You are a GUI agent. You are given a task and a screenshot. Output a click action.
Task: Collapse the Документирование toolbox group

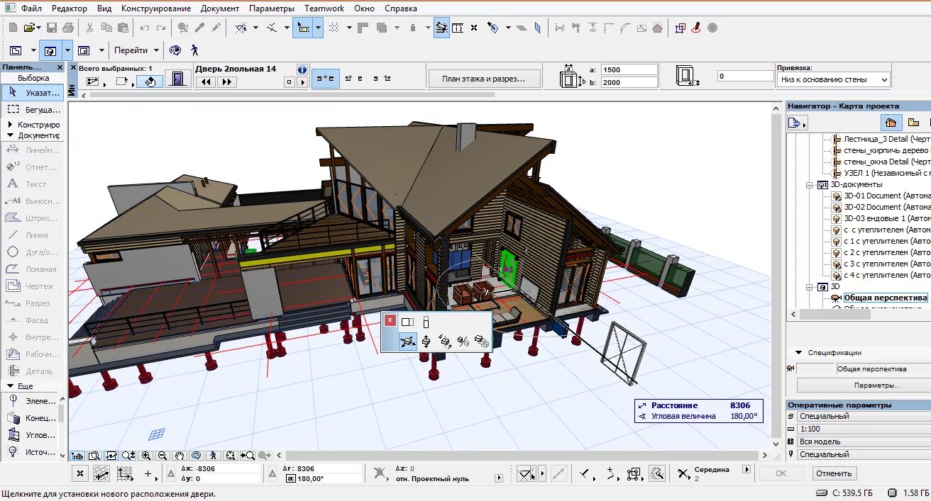coord(10,135)
